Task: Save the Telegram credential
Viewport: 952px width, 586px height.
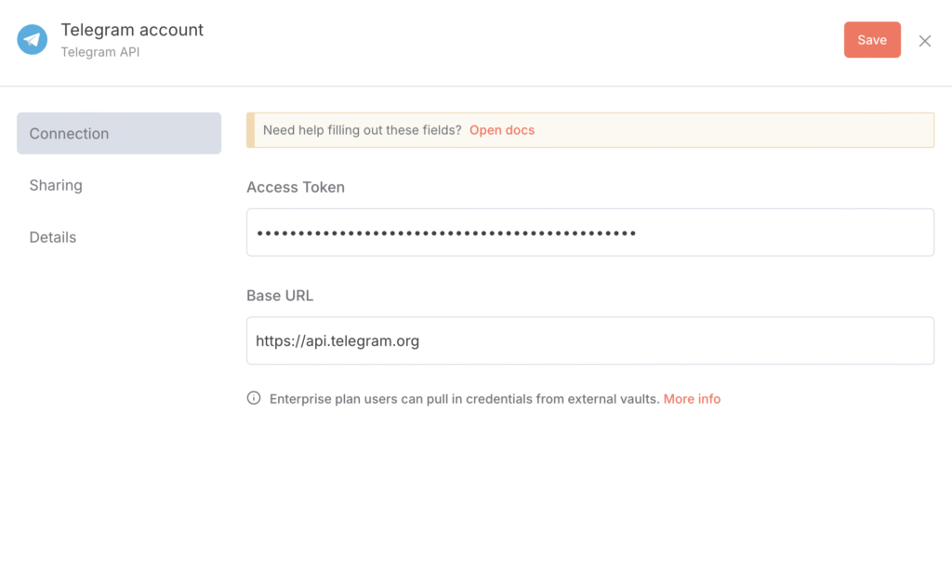Action: click(x=871, y=40)
